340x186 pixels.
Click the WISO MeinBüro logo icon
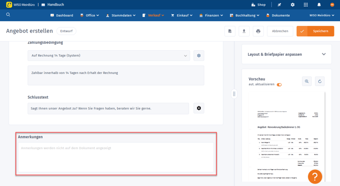click(x=9, y=5)
